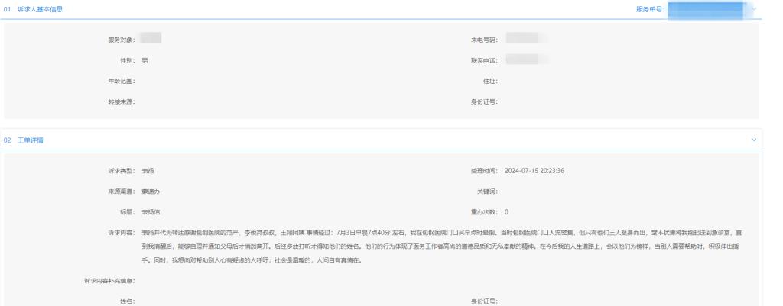Click the 诉求内容补充信息 label
This screenshot has height=306, width=783.
109,281
